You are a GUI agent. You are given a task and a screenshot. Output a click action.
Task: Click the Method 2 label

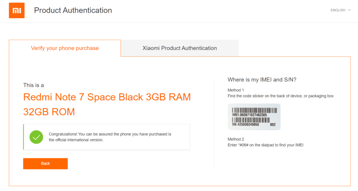pyautogui.click(x=236, y=139)
